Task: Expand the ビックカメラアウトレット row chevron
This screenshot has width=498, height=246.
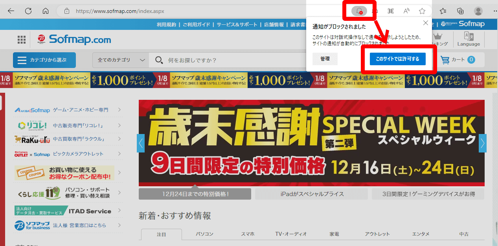Action: pyautogui.click(x=119, y=154)
